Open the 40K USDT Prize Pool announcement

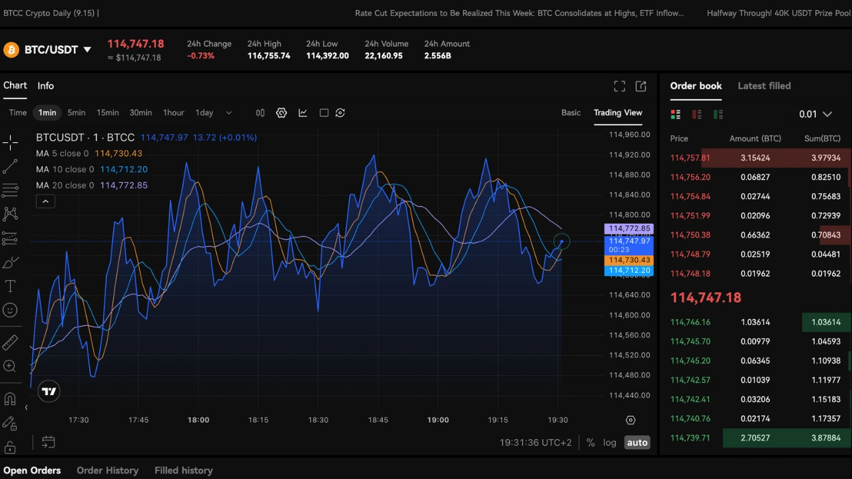coord(779,13)
